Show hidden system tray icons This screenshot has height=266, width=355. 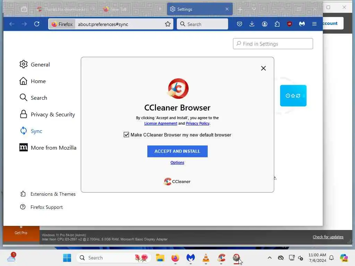pyautogui.click(x=269, y=258)
